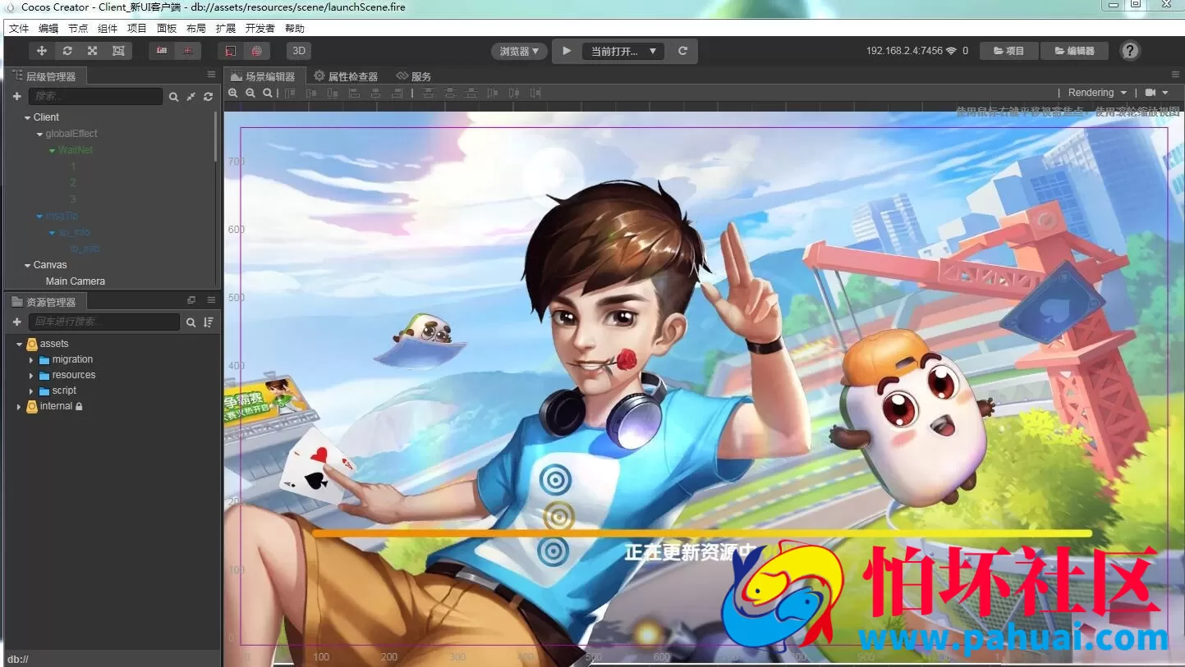This screenshot has height=667, width=1185.
Task: Collapse the assets folder
Action: click(x=19, y=344)
